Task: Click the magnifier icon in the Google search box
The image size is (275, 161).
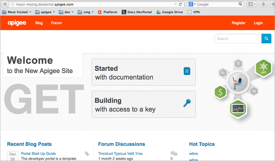Action: (x=240, y=4)
